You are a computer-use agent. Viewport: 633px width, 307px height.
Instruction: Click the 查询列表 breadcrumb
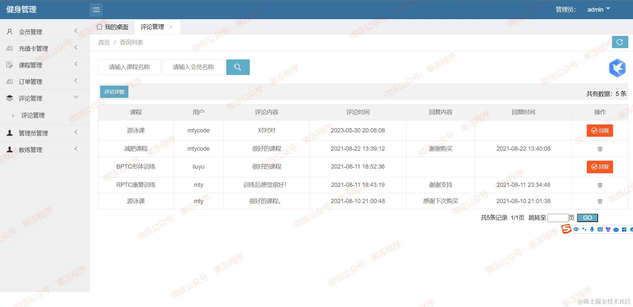coord(131,42)
